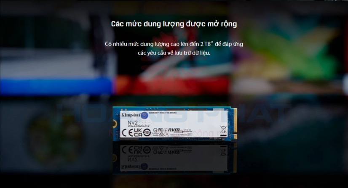
Task: Click the line "các yêu cầu về lưu trữ dữ liệu."
Action: tap(174, 53)
